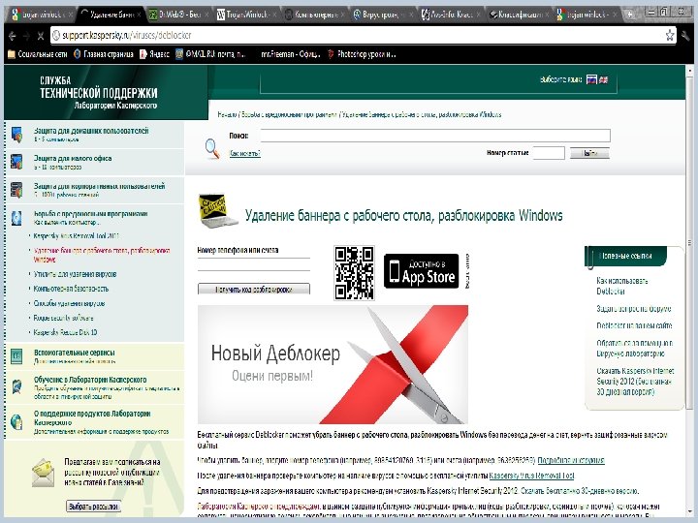Click the Найти button

(x=589, y=153)
